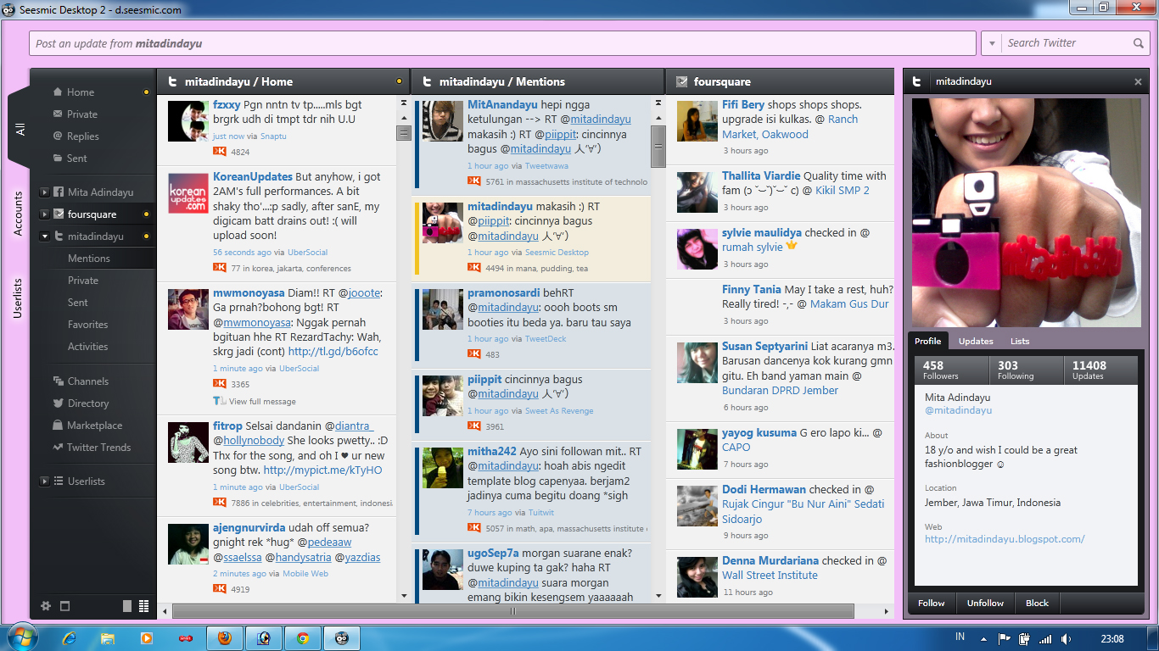Click 458 Followers count in profile

coord(952,370)
